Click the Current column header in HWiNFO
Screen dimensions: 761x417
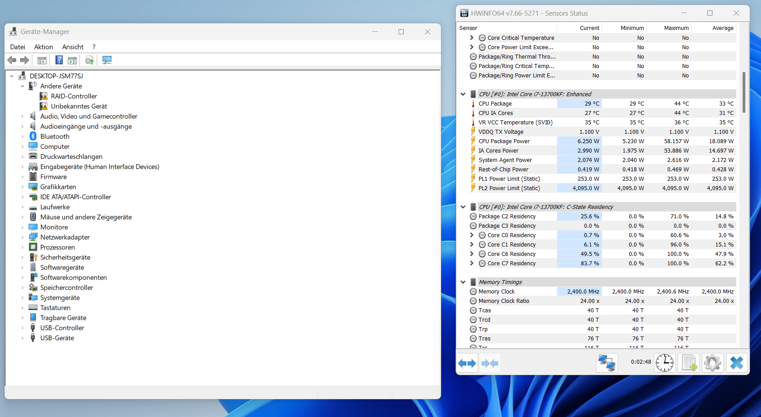(x=579, y=28)
